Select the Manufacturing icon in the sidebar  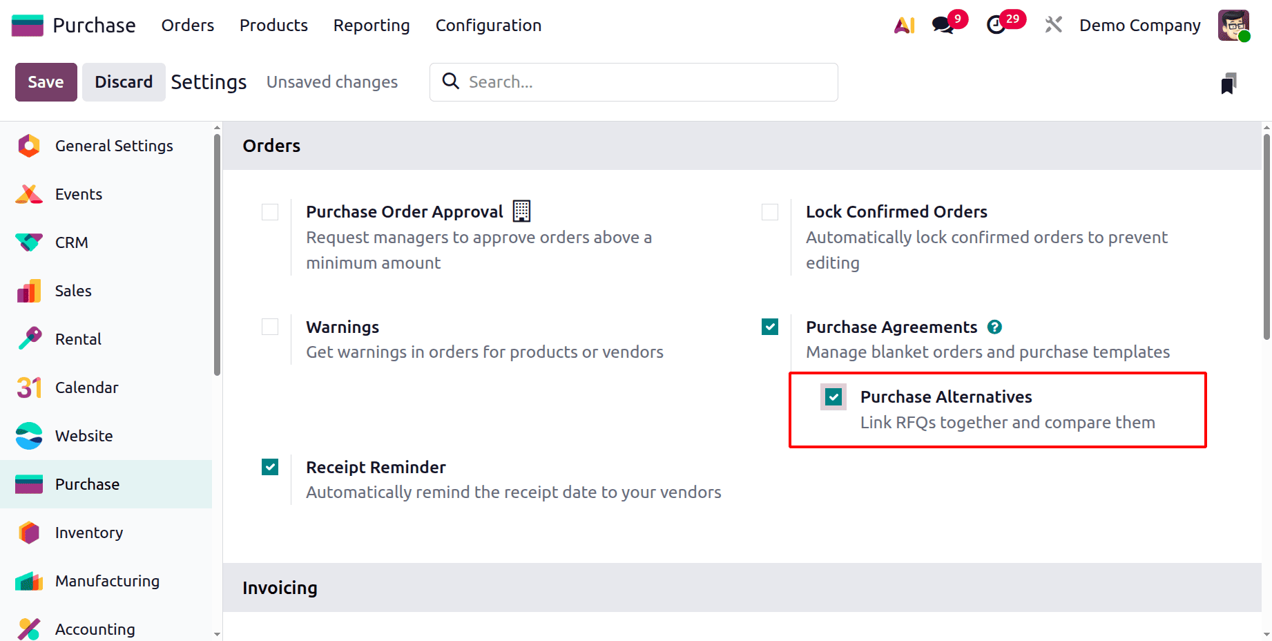click(28, 581)
